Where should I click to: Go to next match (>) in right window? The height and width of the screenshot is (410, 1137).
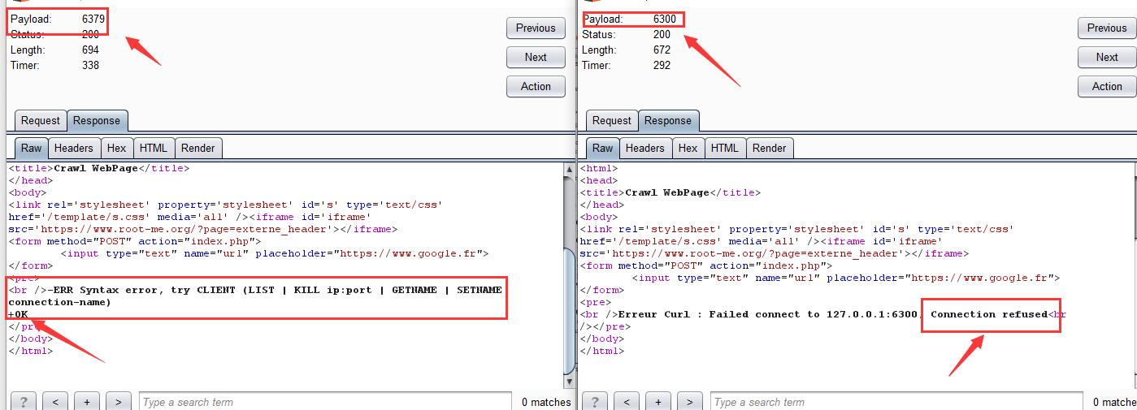pos(690,401)
